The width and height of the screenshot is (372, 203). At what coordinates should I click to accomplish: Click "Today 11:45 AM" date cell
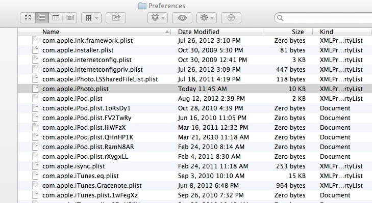pyautogui.click(x=203, y=89)
